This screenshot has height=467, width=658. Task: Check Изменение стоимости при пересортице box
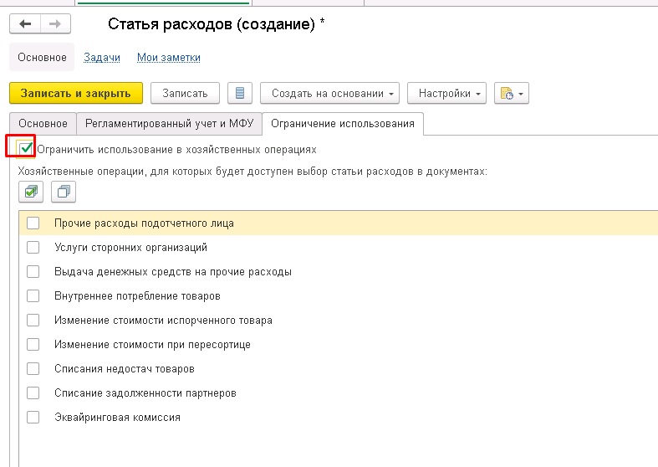(x=33, y=345)
